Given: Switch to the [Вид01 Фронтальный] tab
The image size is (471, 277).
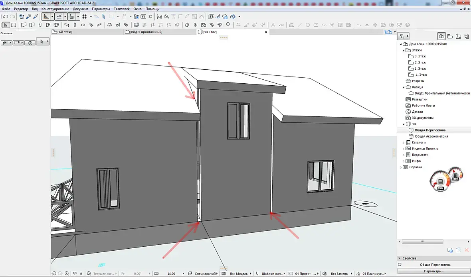Looking at the screenshot, I should [160, 32].
